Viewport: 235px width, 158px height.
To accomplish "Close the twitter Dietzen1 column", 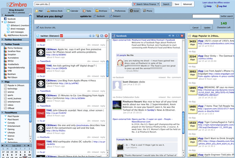I will [x=106, y=36].
